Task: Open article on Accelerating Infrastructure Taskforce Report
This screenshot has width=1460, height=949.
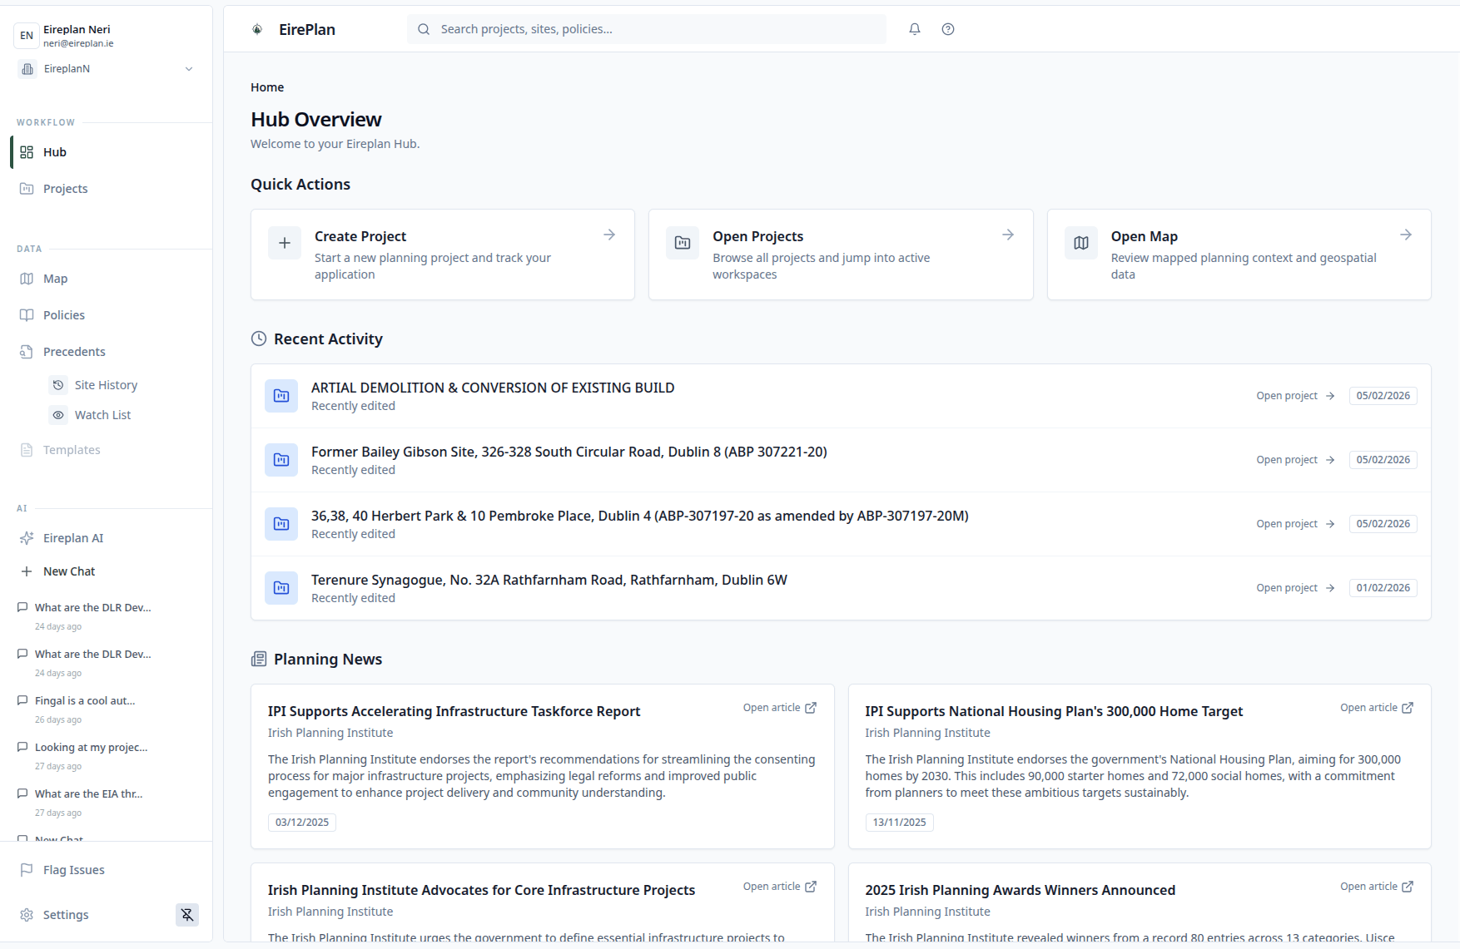Action: pyautogui.click(x=779, y=708)
